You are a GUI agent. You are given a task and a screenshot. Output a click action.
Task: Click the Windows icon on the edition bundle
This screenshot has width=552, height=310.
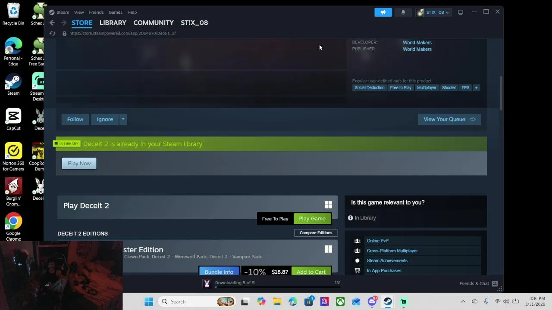pyautogui.click(x=328, y=249)
